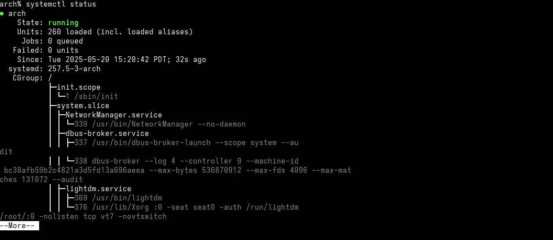
Task: Click dbus-broker.service in the CGroup tree
Action: 107,133
